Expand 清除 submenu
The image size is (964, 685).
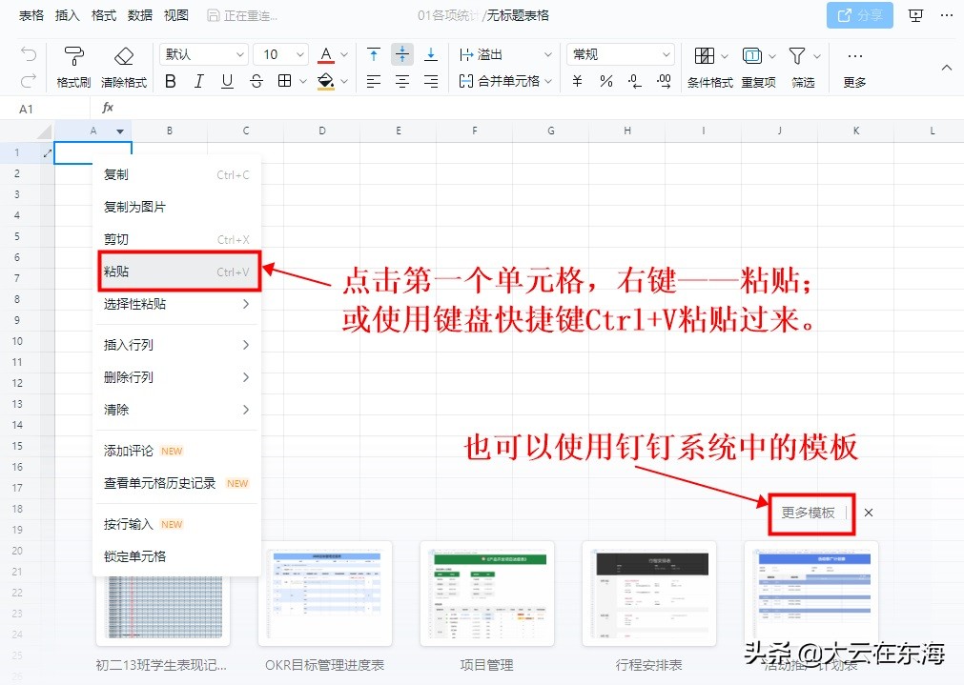point(177,410)
